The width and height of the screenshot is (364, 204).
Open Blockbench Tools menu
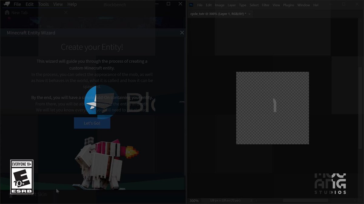[43, 4]
